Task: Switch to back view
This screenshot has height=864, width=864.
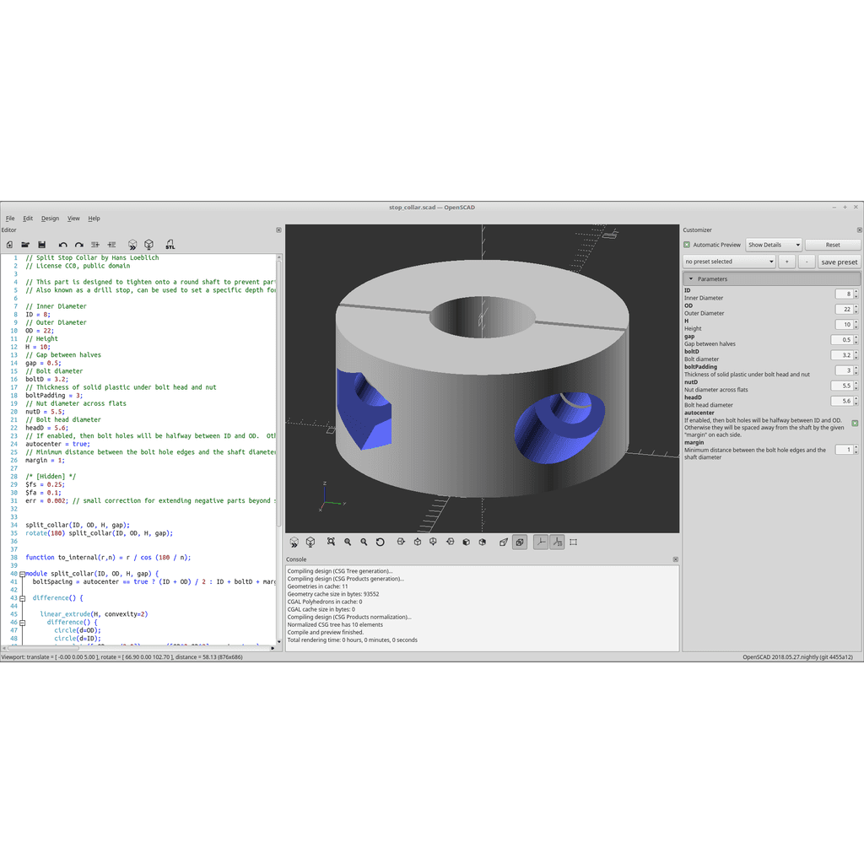Action: tap(482, 543)
